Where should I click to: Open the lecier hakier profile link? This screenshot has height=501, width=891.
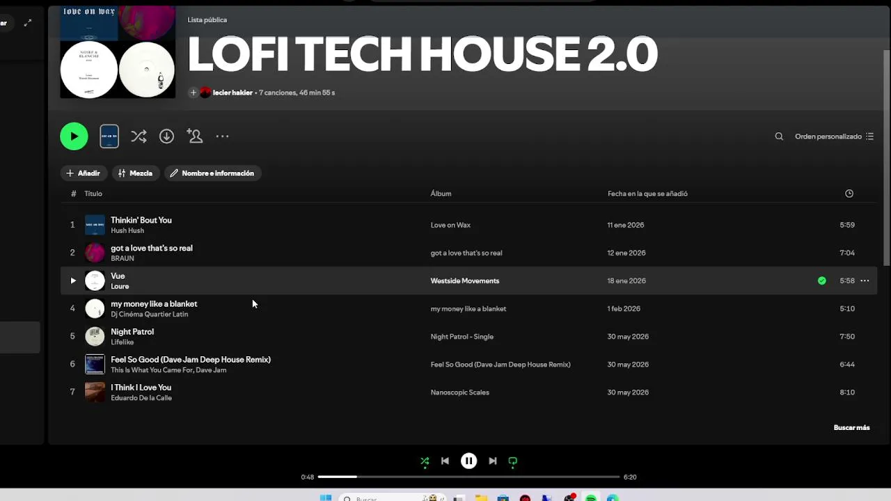tap(232, 93)
